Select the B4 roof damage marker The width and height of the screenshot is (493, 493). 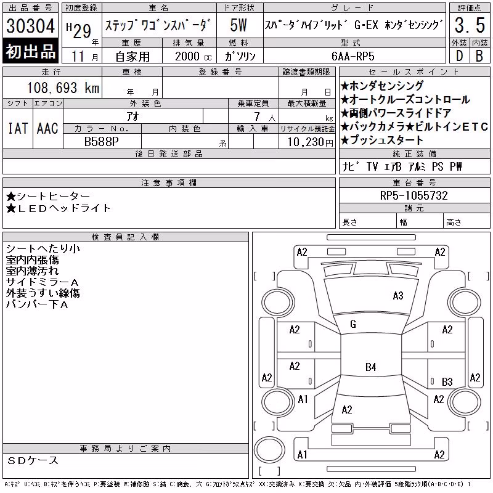coord(371,367)
